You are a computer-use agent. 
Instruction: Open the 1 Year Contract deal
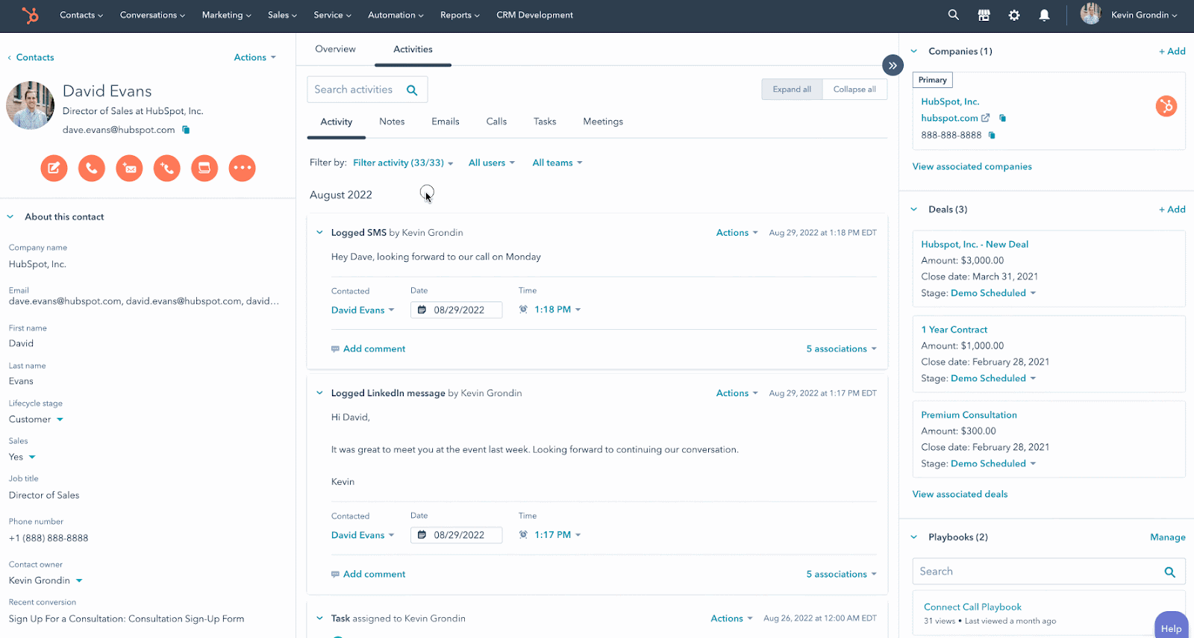click(954, 330)
